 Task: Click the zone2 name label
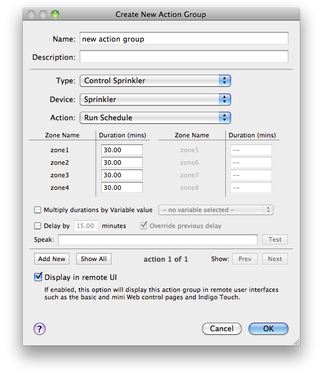60,162
